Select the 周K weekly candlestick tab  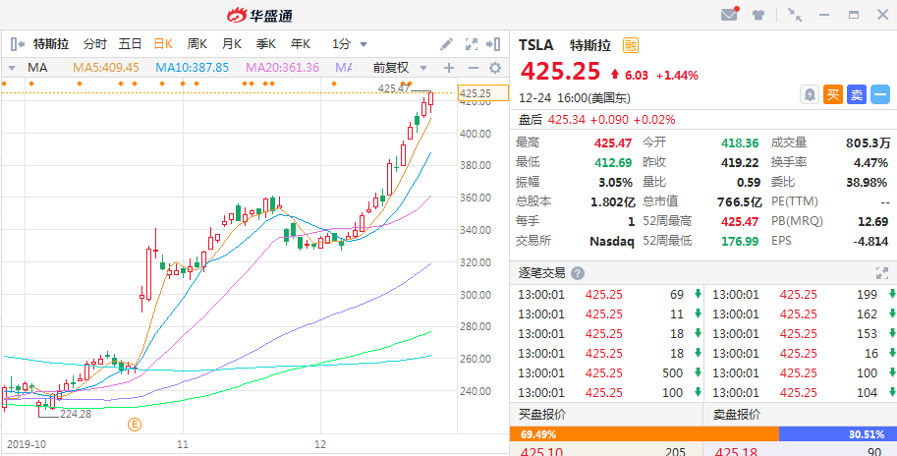point(197,44)
